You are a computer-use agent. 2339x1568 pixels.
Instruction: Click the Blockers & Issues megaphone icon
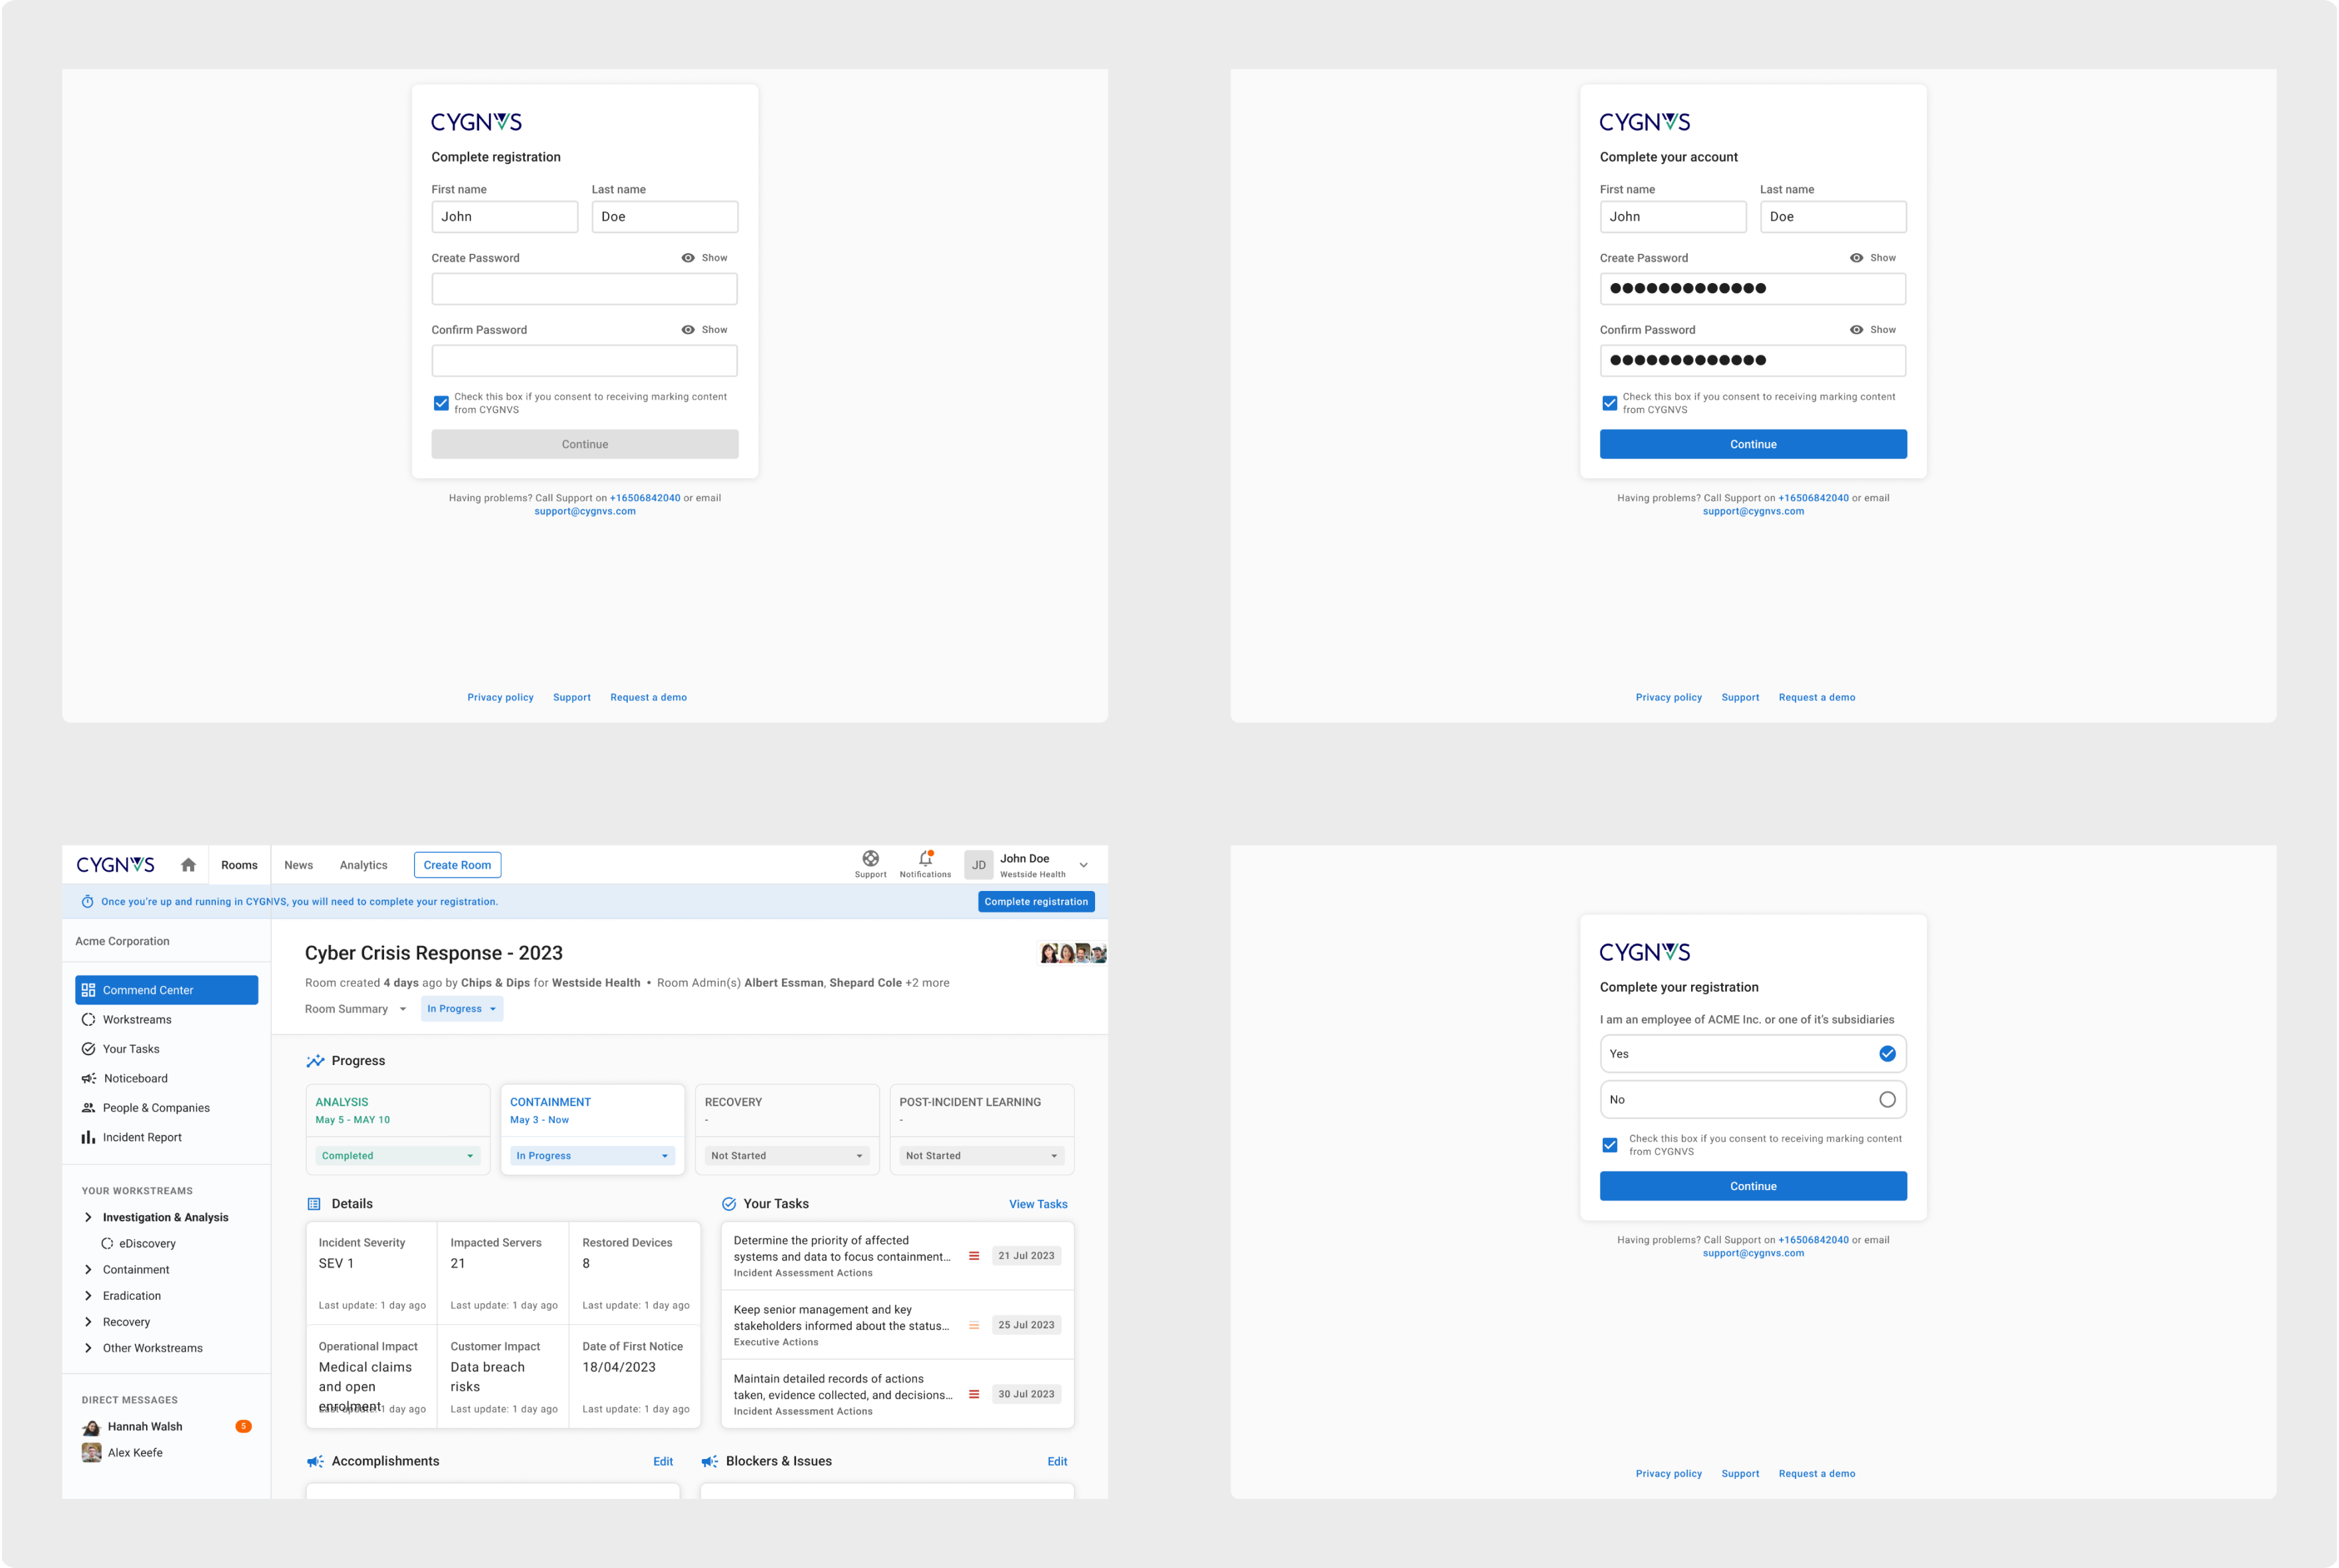(x=709, y=1462)
